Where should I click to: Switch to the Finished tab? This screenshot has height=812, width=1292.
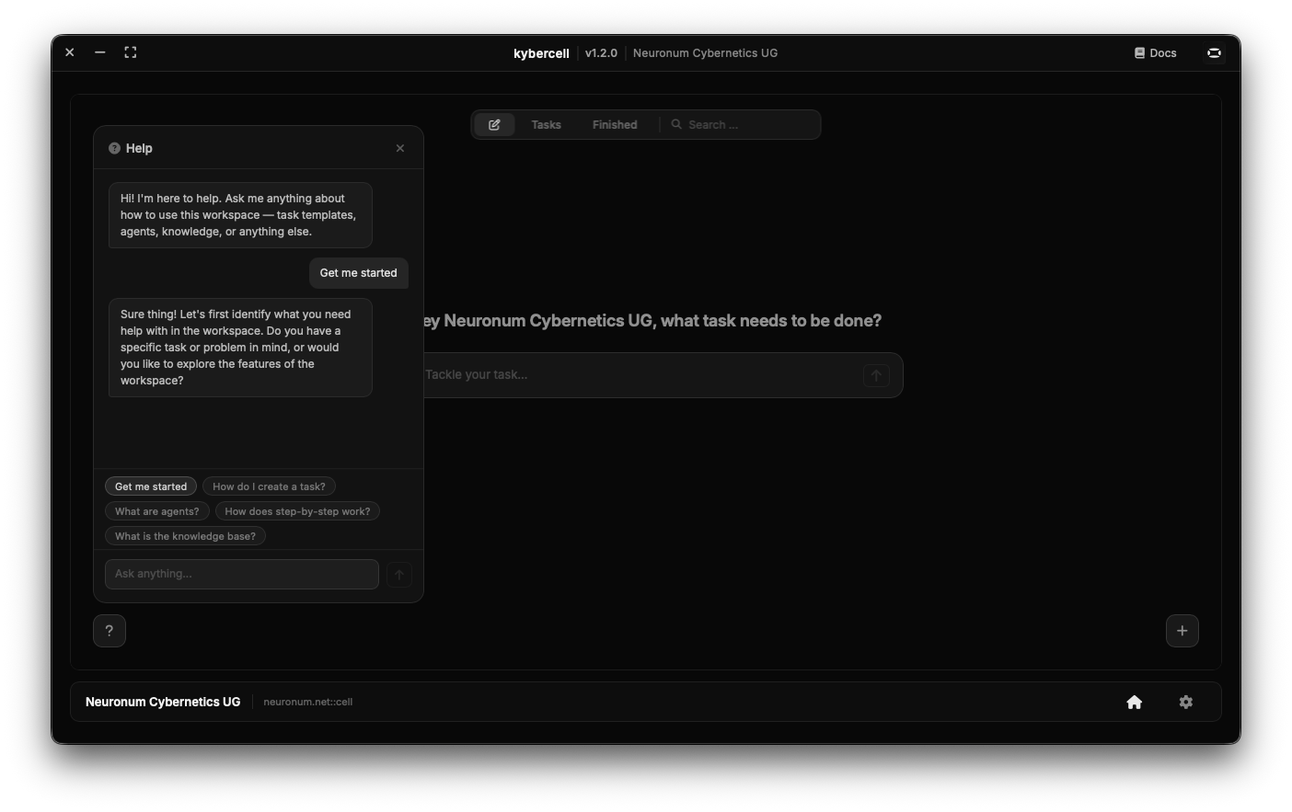point(615,125)
